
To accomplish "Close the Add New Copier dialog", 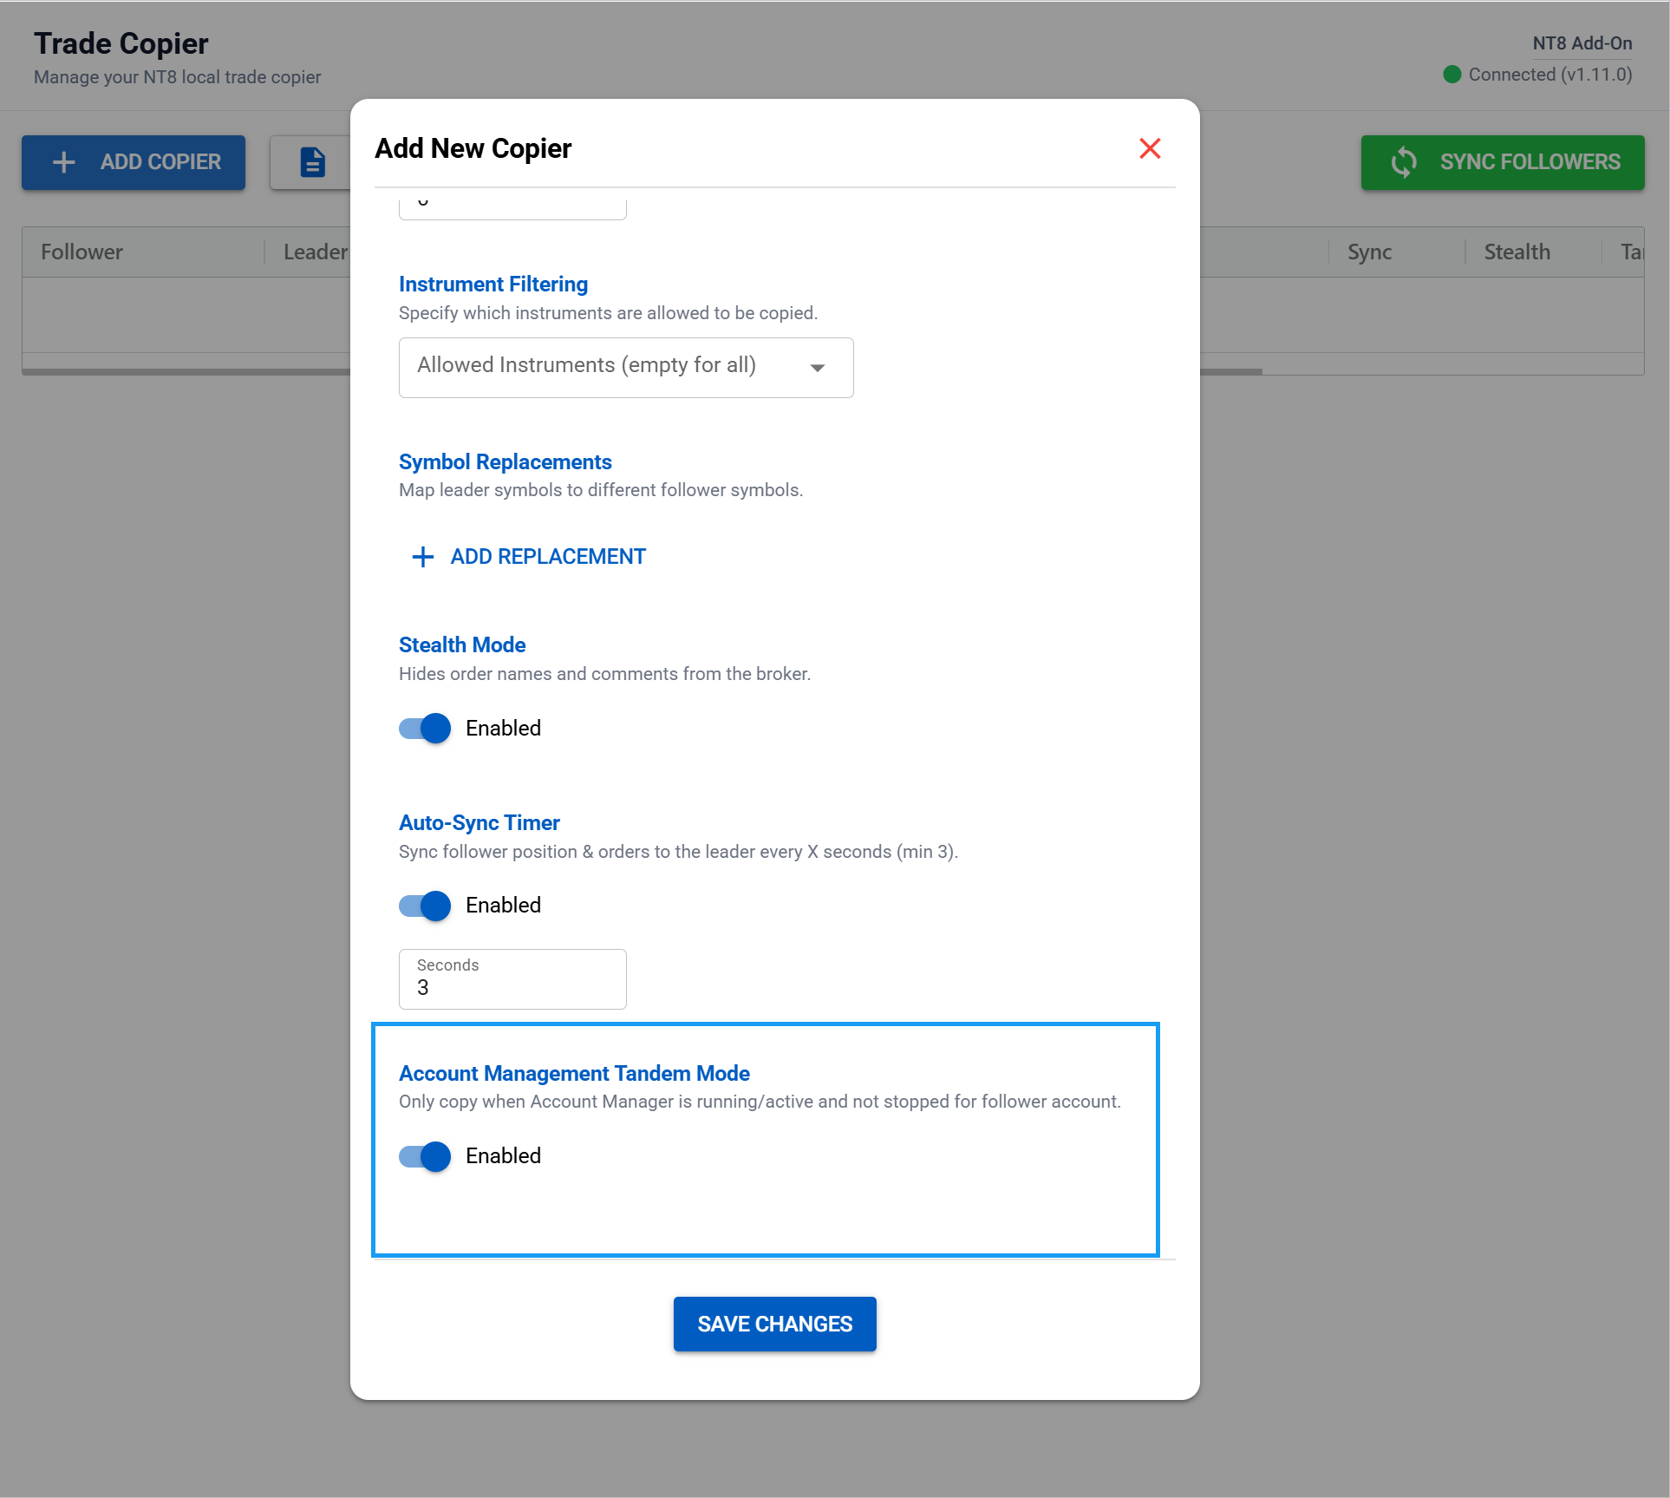I will pos(1150,148).
